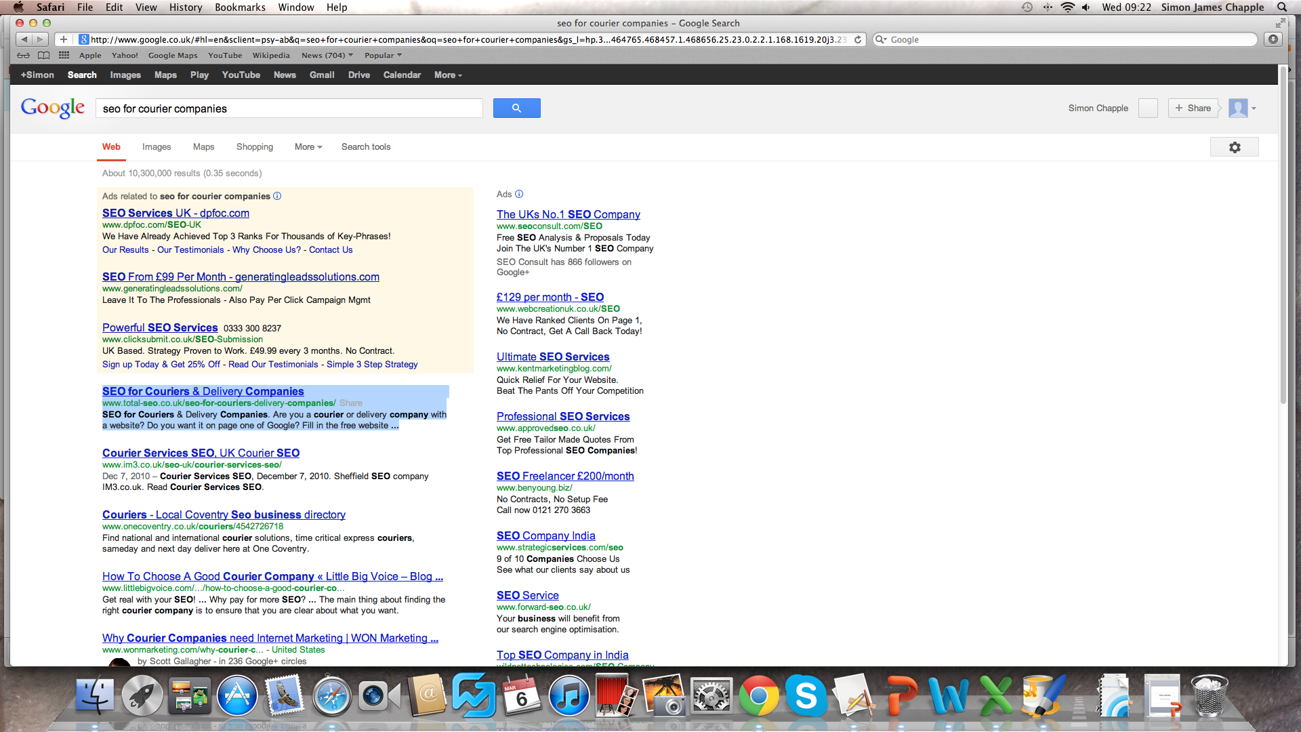
Task: Open Finder from the dock
Action: pos(94,696)
